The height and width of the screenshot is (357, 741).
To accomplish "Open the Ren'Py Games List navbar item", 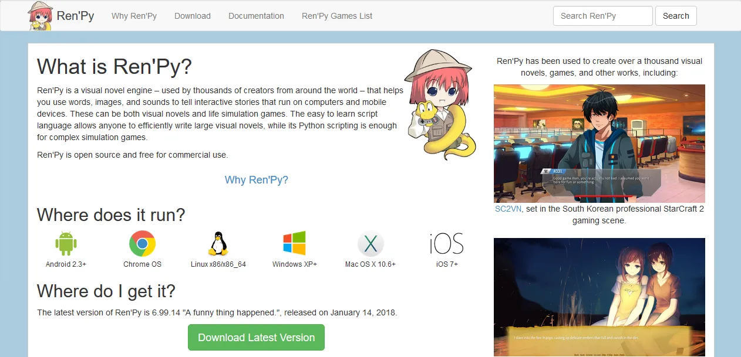I will pyautogui.click(x=337, y=16).
